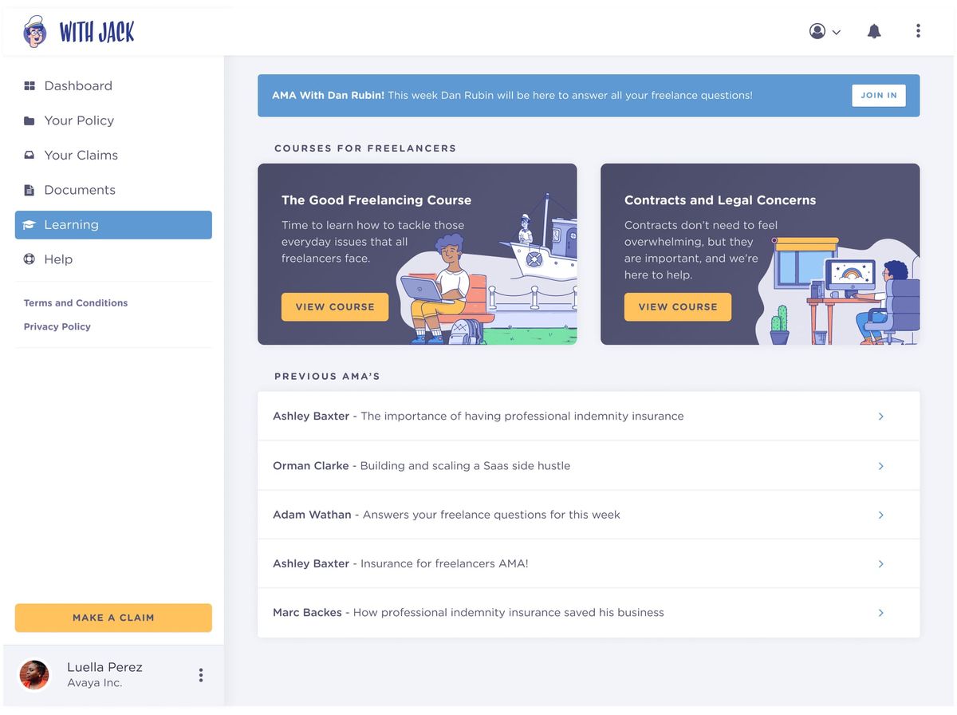Click 'Contracts and Legal Concerns' title
This screenshot has height=715, width=957.
720,200
